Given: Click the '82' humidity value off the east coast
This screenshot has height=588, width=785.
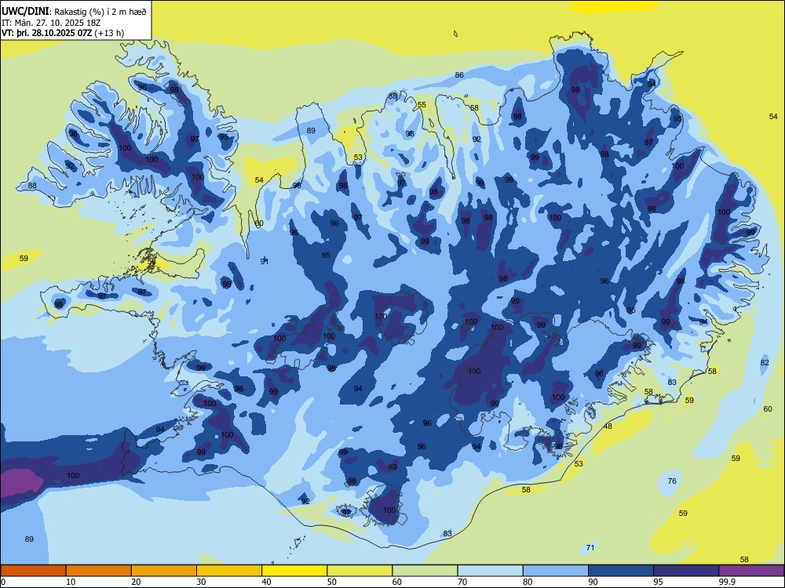Looking at the screenshot, I should pyautogui.click(x=765, y=362).
